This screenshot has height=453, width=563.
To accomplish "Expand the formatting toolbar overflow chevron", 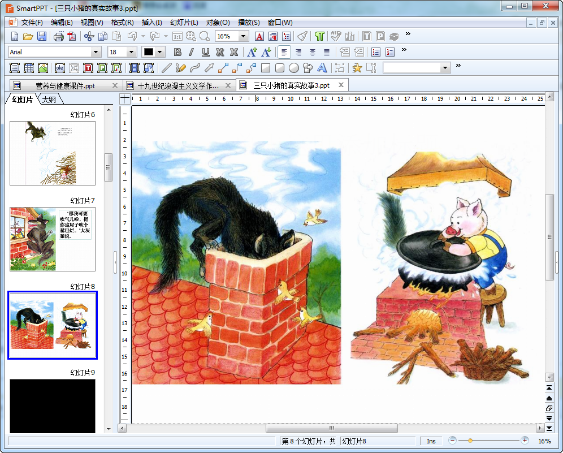I will point(404,50).
